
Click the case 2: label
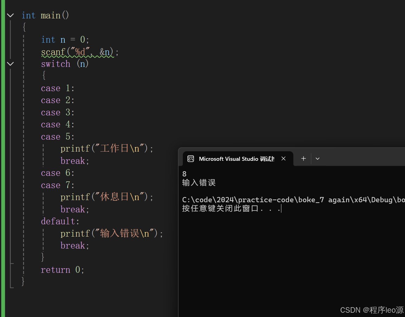point(58,100)
